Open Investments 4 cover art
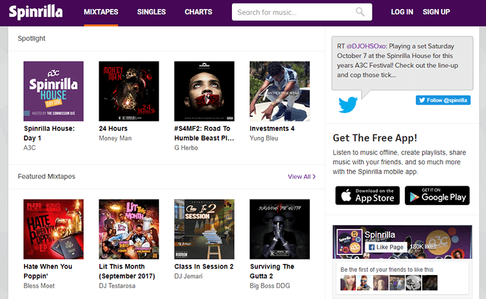The width and height of the screenshot is (486, 299). [x=279, y=91]
